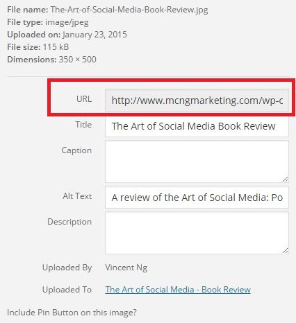The image size is (296, 323).
Task: Click the "Uploaded To" label
Action: 67,290
